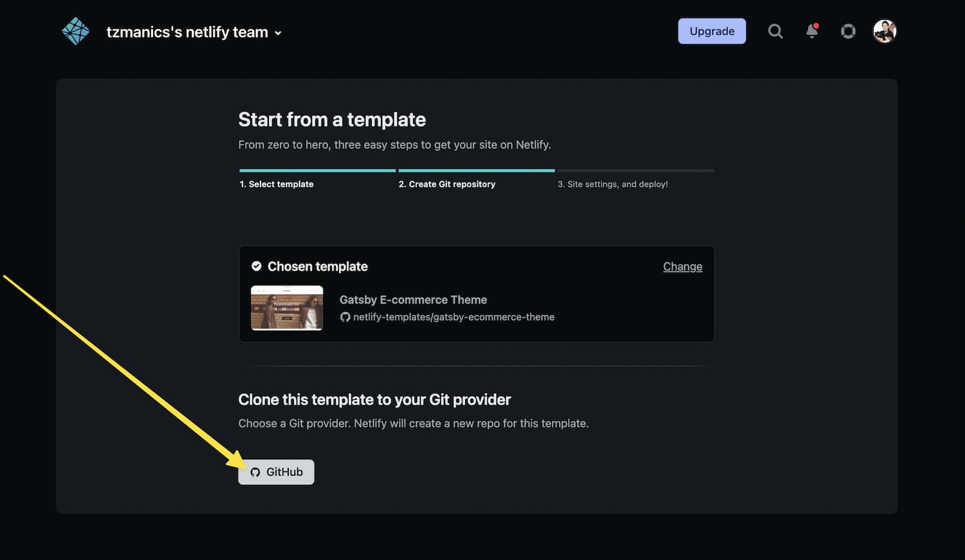Open the support lifebuoy icon
The width and height of the screenshot is (965, 560).
pyautogui.click(x=848, y=31)
